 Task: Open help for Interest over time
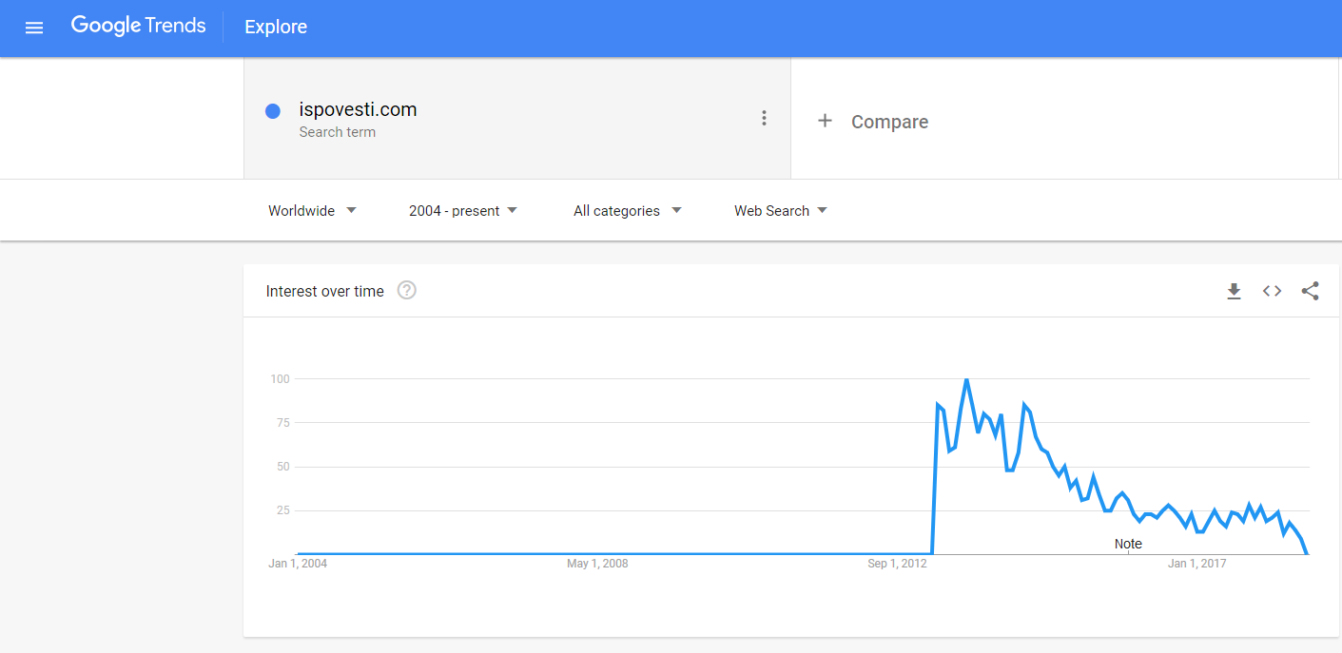pyautogui.click(x=407, y=291)
